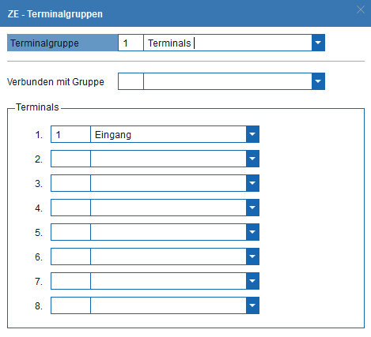
Task: Open dropdown arrow for terminal row 6
Action: (252, 256)
